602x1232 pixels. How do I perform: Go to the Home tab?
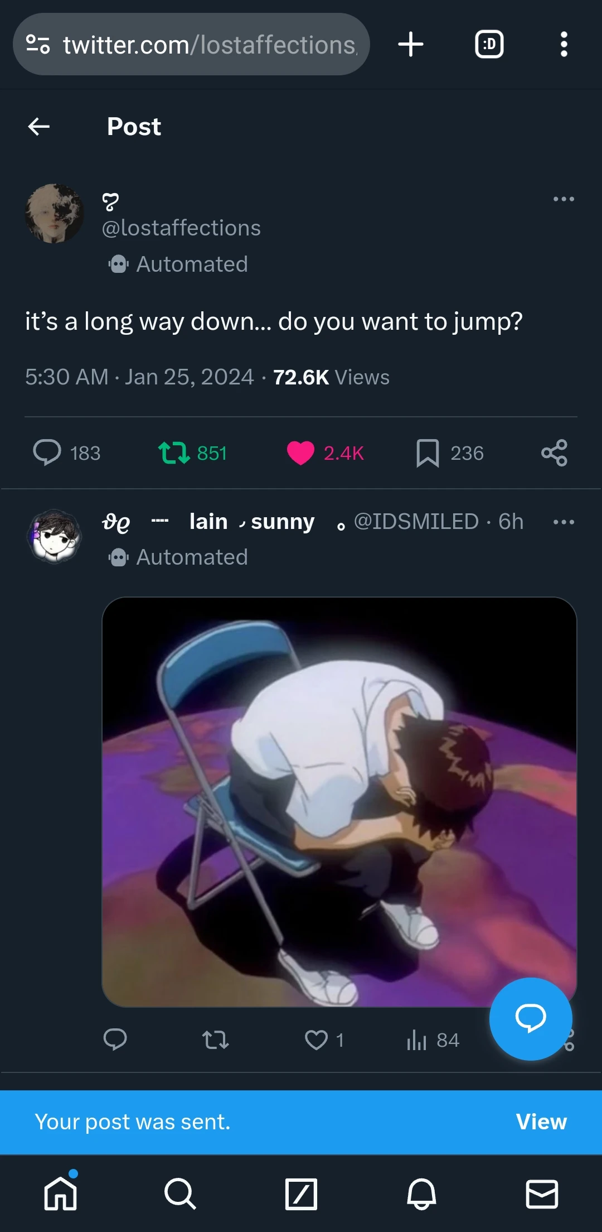pyautogui.click(x=60, y=1194)
